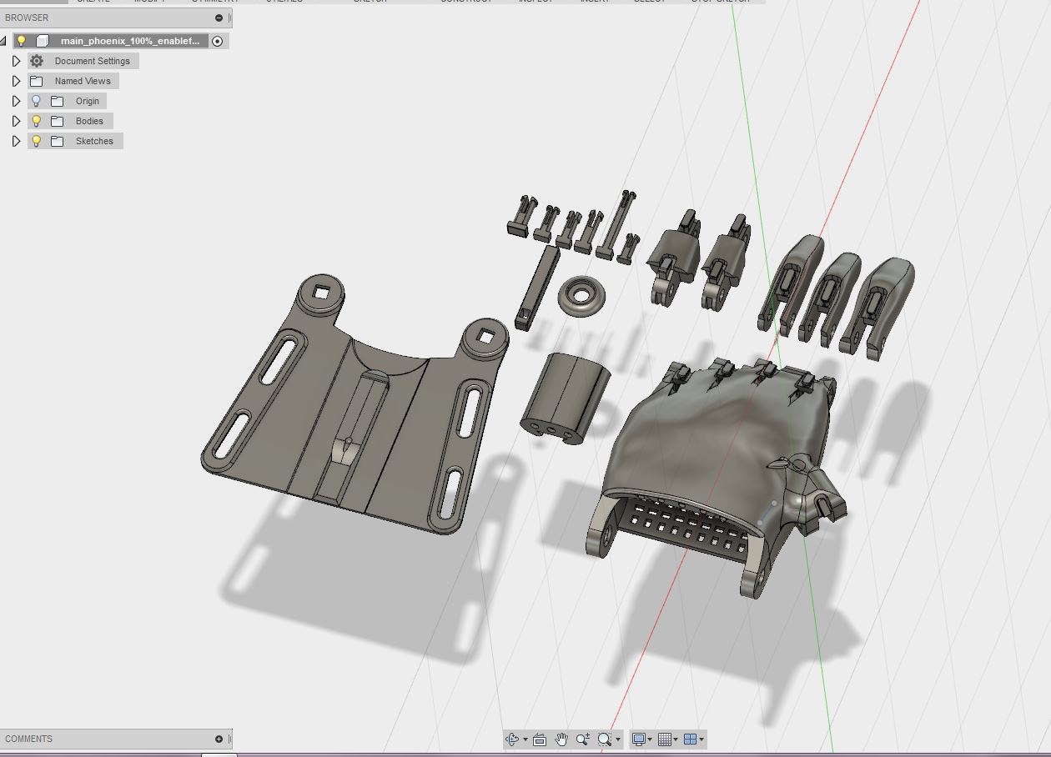This screenshot has height=757, width=1051.
Task: Expand the Display Settings dropdown arrow
Action: (x=650, y=739)
